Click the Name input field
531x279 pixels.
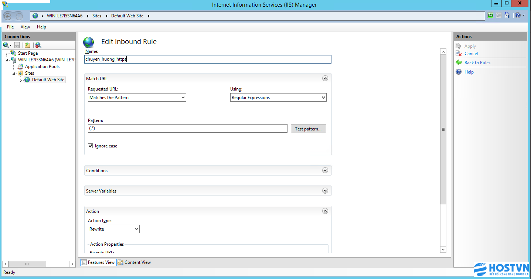pyautogui.click(x=208, y=59)
